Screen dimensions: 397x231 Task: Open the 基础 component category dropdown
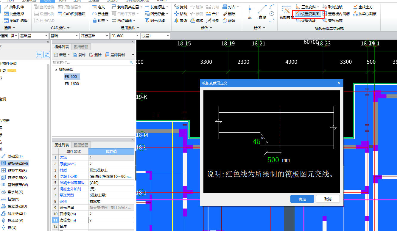[x=64, y=36]
